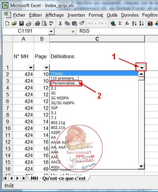
Task: Click the AutoSum sigma icon
Action: (120, 23)
